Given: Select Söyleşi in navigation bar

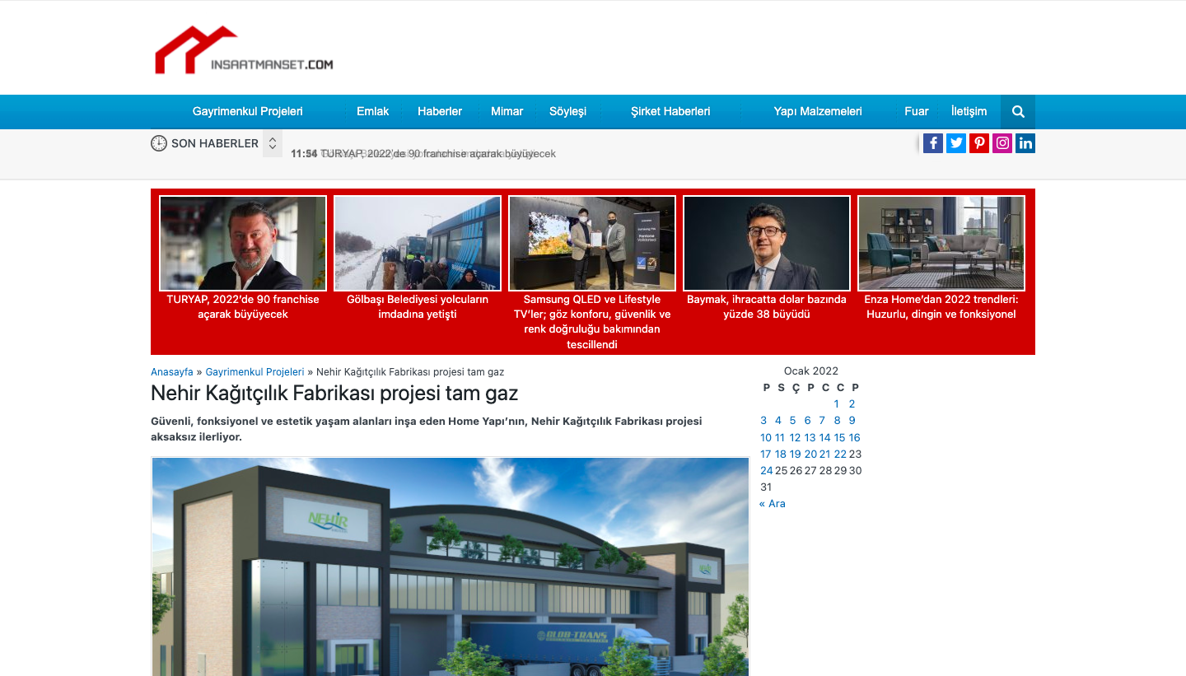Looking at the screenshot, I should (568, 112).
